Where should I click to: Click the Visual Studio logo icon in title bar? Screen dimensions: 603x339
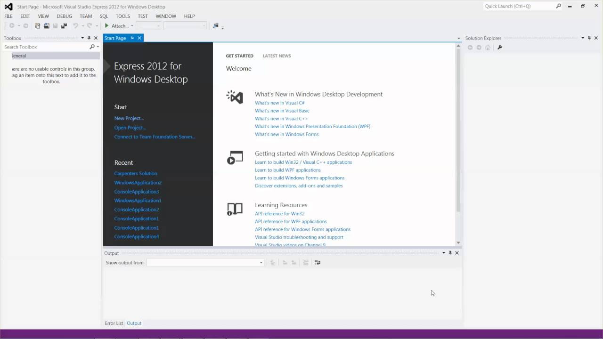point(8,7)
